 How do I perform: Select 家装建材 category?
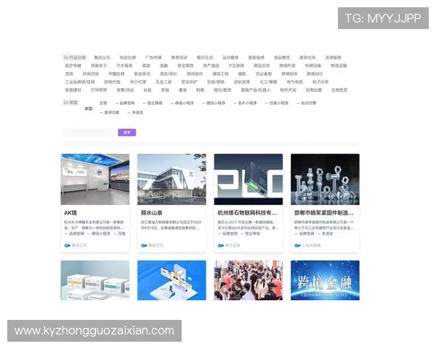73,90
